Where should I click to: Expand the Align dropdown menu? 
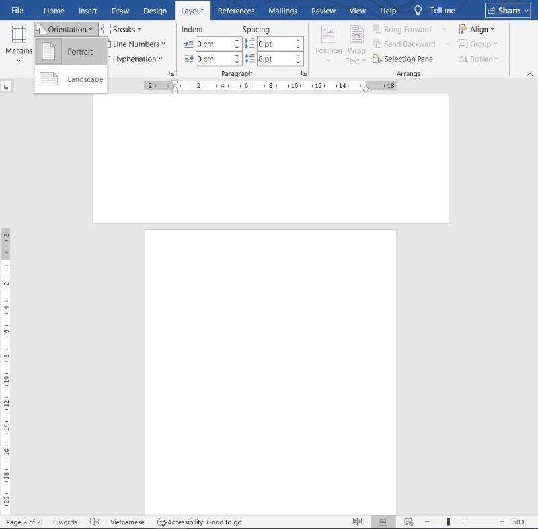[x=477, y=29]
